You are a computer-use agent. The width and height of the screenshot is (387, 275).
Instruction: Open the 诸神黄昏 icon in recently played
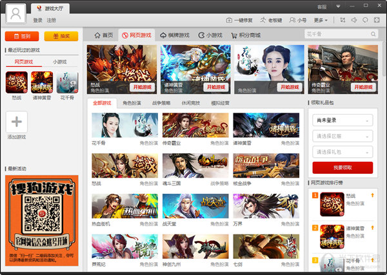coord(42,82)
